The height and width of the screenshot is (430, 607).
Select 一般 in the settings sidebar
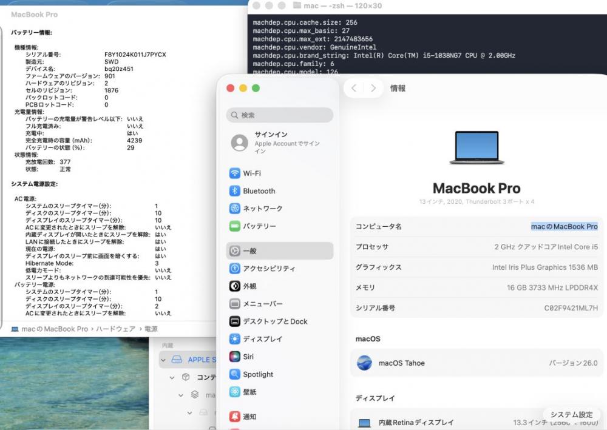(249, 251)
